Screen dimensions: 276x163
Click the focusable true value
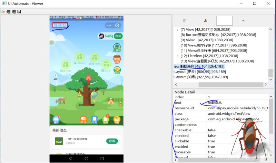211,152
